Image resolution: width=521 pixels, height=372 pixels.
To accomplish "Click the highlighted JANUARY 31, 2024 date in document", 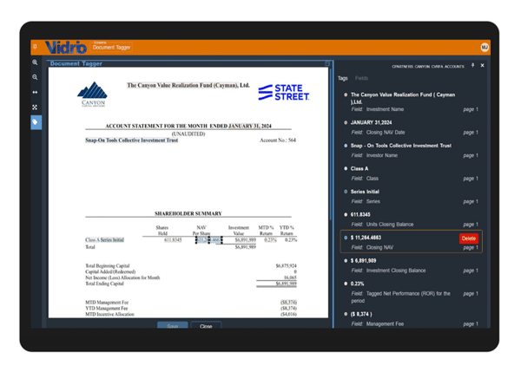I will coord(250,126).
